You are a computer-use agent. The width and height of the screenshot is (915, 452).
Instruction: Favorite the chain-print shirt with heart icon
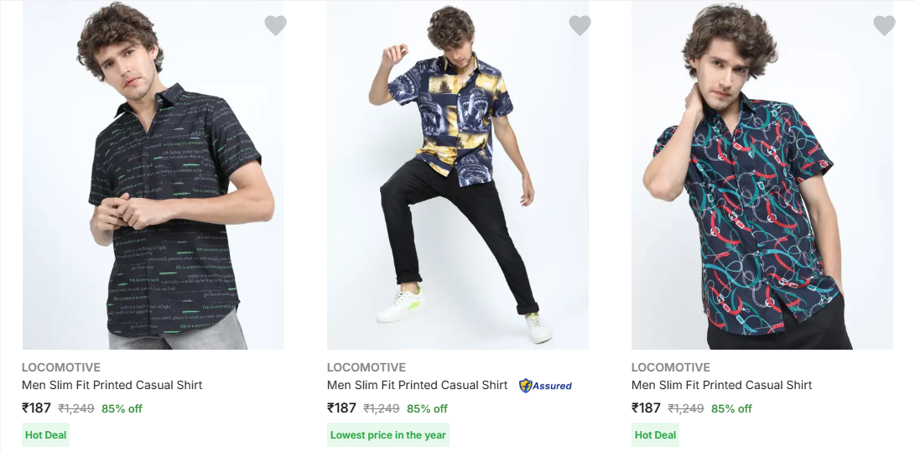tap(884, 25)
